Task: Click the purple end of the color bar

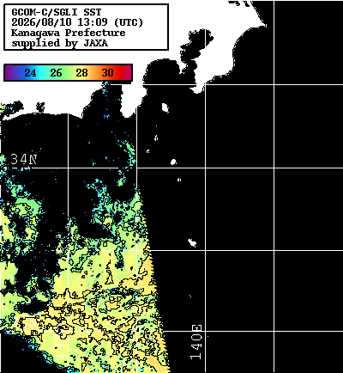Action: (9, 73)
